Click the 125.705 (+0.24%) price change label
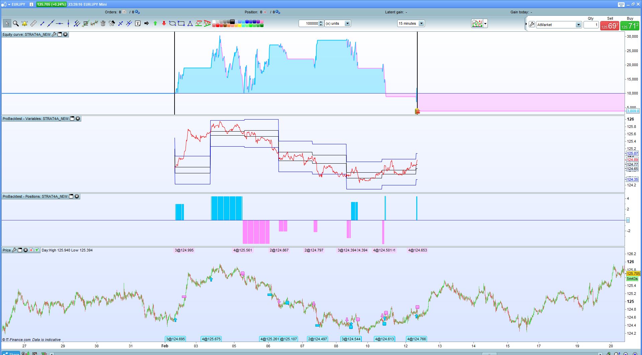This screenshot has width=642, height=355. click(x=51, y=4)
